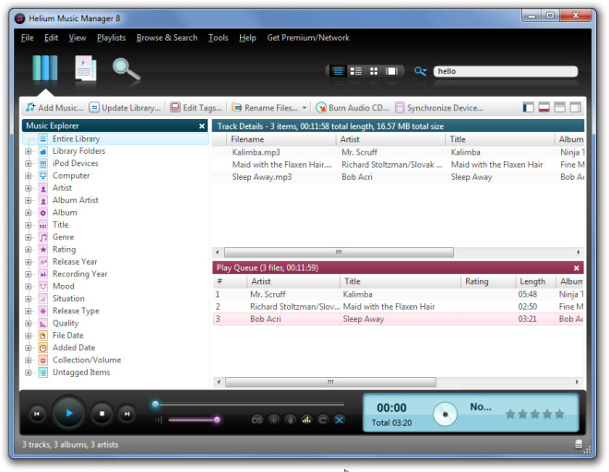This screenshot has width=609, height=472.
Task: Select the Situation category icon
Action: [43, 299]
